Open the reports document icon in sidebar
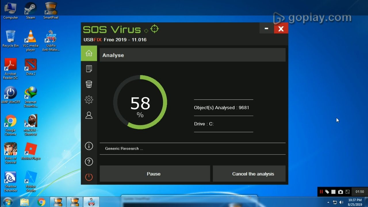Image resolution: width=368 pixels, height=207 pixels. tap(89, 69)
